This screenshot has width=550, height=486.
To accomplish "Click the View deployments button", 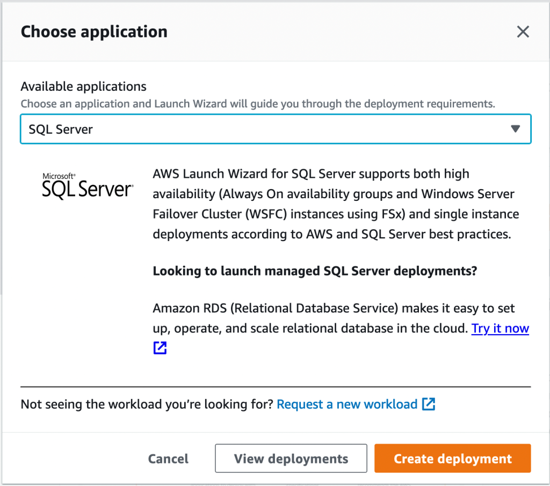I will pos(291,458).
